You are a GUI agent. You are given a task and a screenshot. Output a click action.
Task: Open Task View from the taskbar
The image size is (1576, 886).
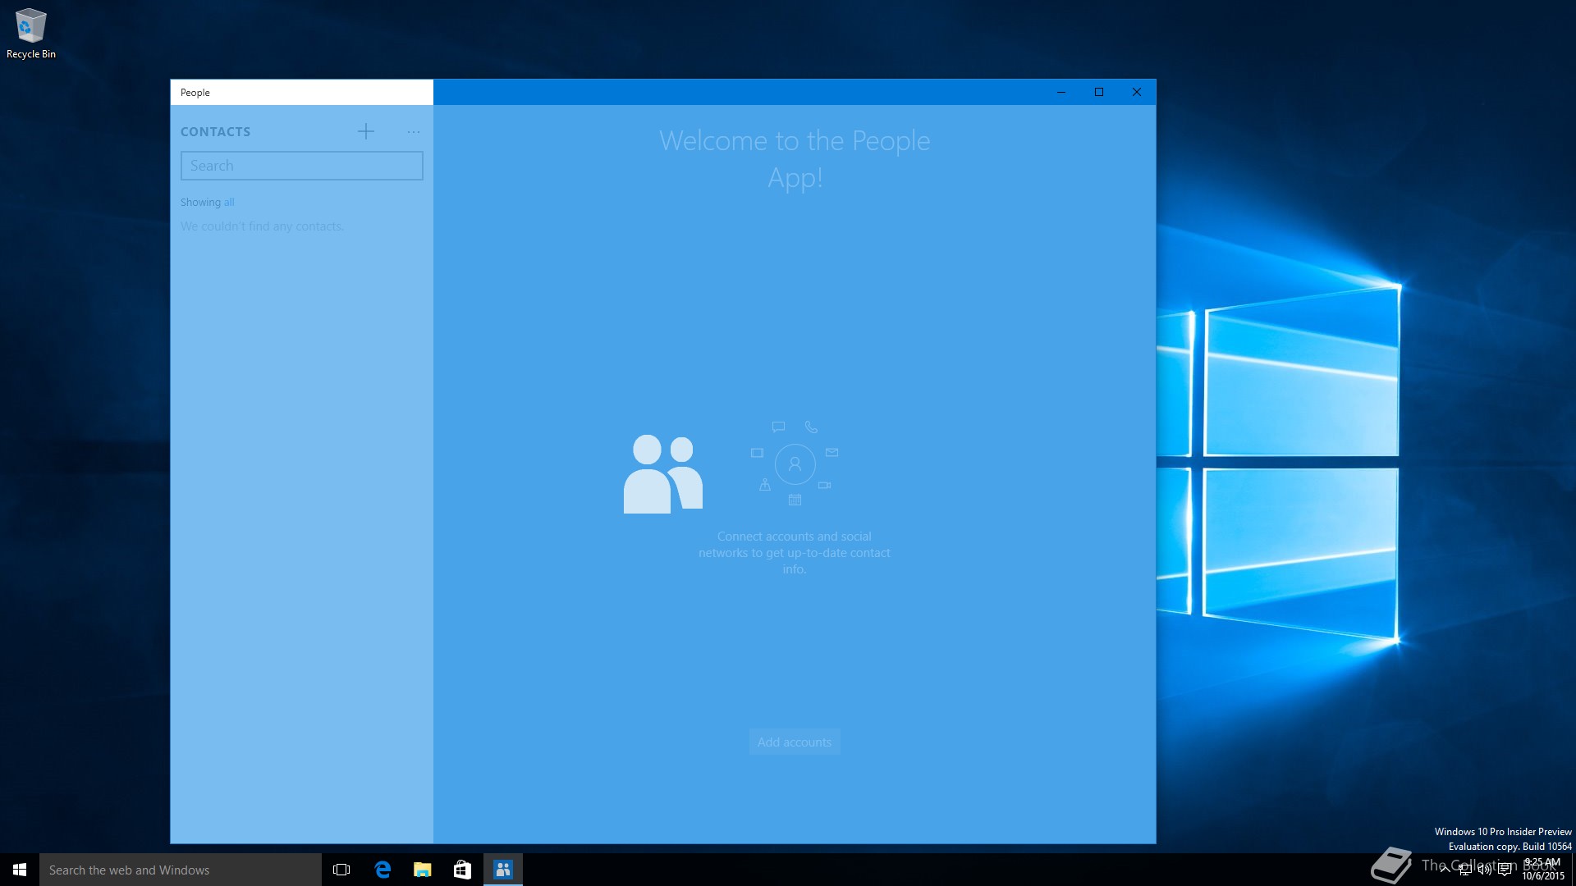(x=341, y=870)
